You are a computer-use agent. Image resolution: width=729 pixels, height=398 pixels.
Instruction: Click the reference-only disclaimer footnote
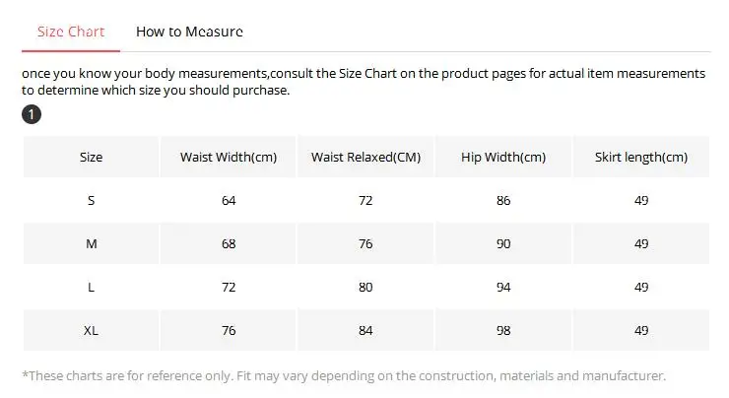coord(344,375)
